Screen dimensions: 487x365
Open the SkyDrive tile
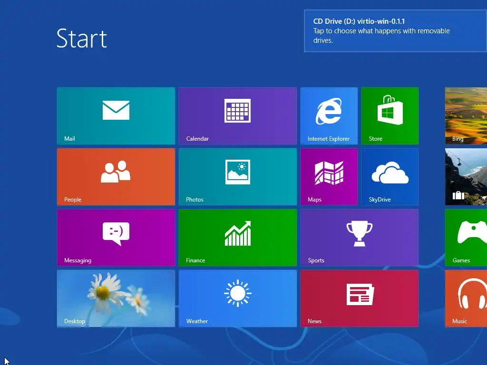pyautogui.click(x=390, y=177)
